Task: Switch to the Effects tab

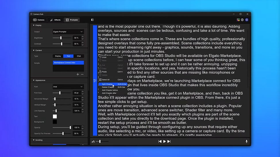Action: click(55, 20)
